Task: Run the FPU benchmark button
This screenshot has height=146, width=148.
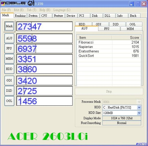Action: coord(9,48)
